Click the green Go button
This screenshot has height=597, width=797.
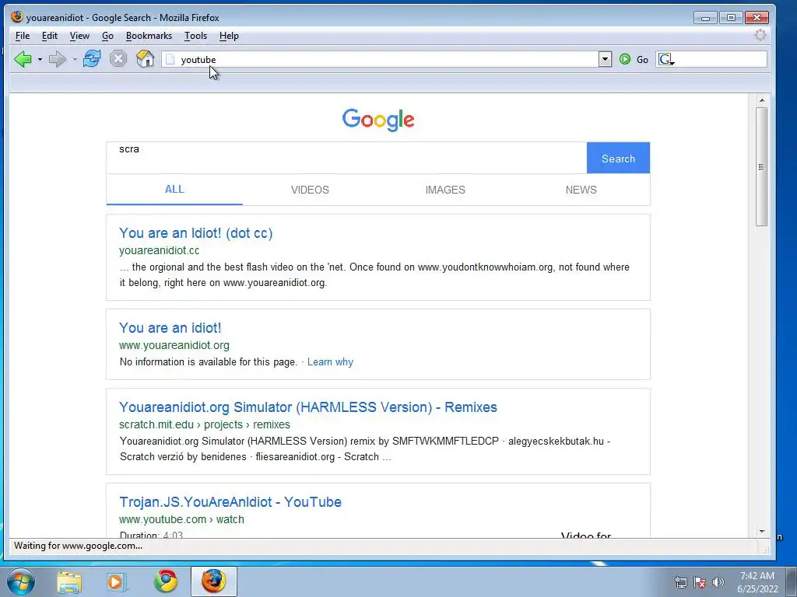click(x=634, y=59)
